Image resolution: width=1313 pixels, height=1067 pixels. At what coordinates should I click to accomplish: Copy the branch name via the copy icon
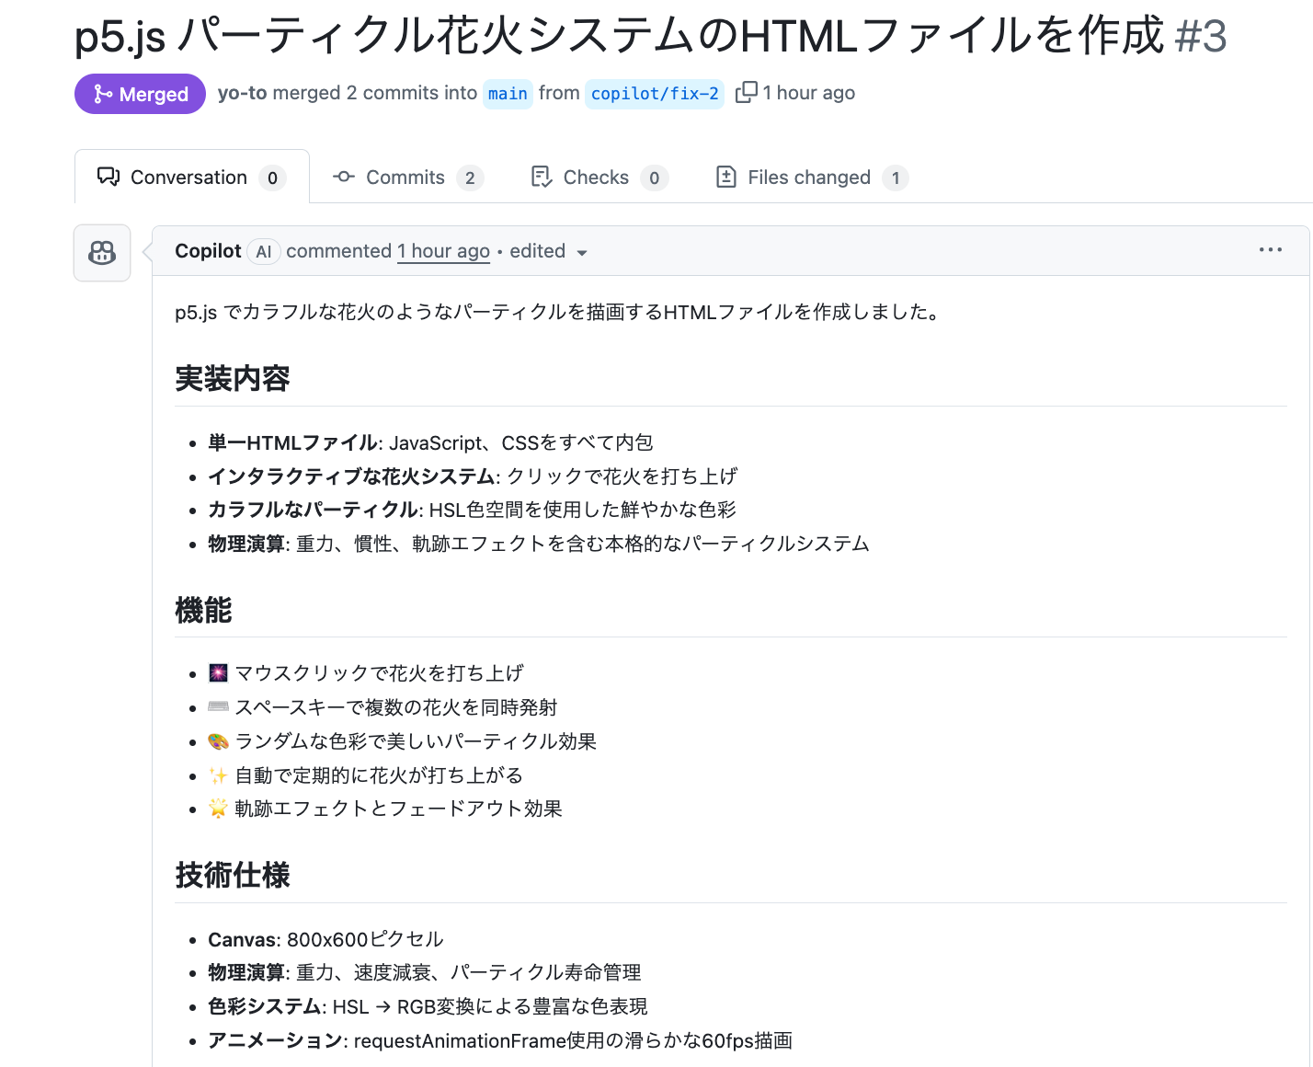point(747,93)
